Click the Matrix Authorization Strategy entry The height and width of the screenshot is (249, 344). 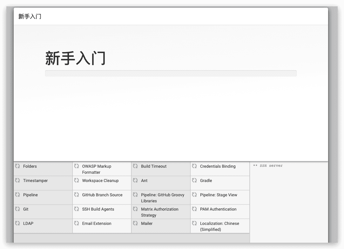click(159, 212)
